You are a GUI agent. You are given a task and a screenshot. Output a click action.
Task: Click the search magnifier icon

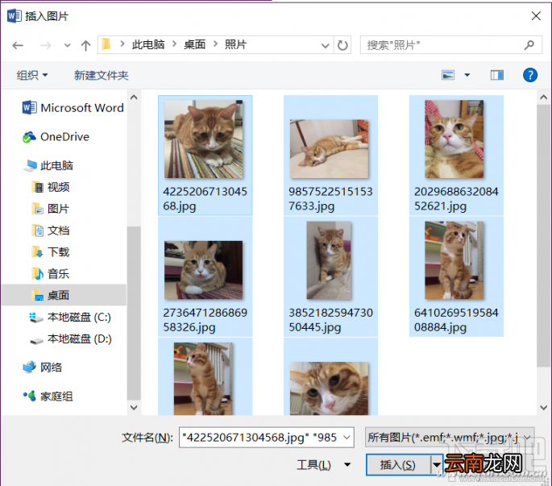[x=529, y=45]
